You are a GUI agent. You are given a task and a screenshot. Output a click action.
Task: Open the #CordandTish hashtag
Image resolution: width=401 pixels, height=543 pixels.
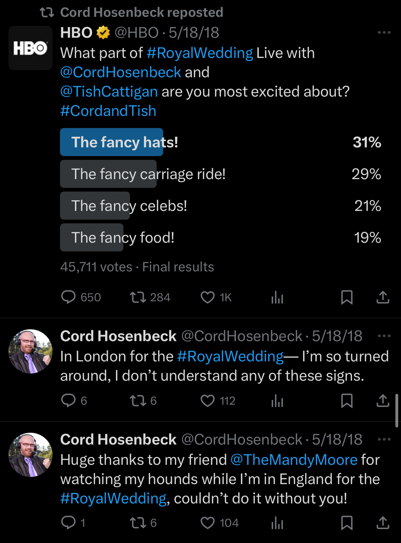[x=108, y=111]
